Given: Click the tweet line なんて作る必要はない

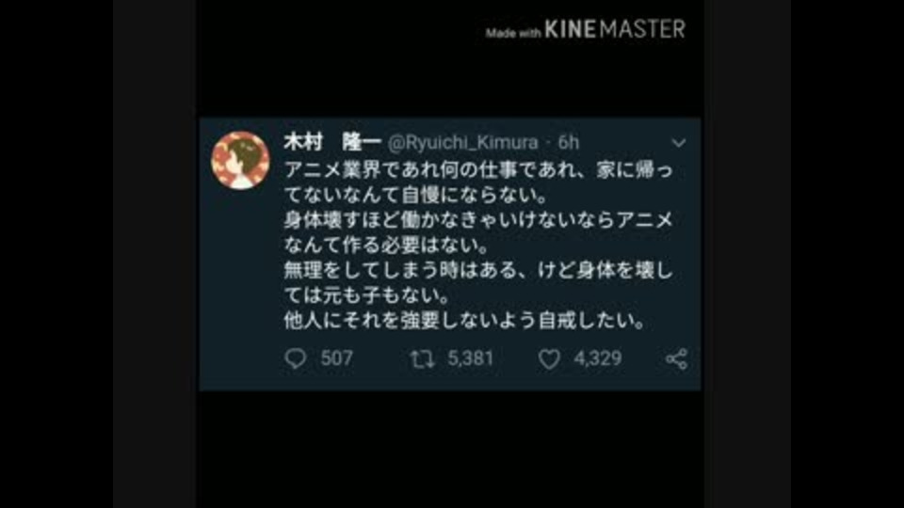Looking at the screenshot, I should [386, 245].
